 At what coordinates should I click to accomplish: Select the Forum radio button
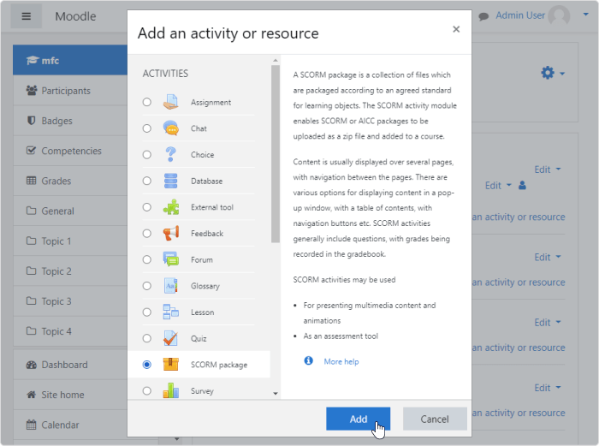[x=146, y=259]
